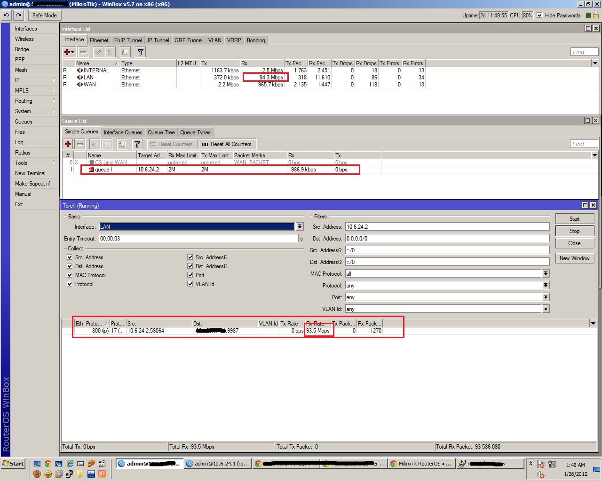Click the padlock icon in top right
This screenshot has width=602, height=481.
coord(596,16)
